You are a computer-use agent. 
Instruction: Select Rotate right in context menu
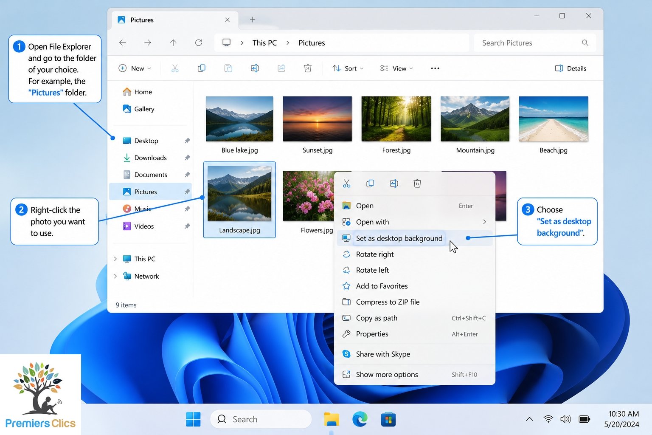[x=415, y=254]
